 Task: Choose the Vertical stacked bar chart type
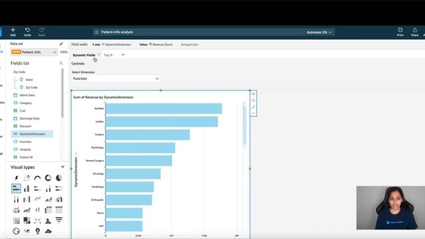[x=48, y=189]
